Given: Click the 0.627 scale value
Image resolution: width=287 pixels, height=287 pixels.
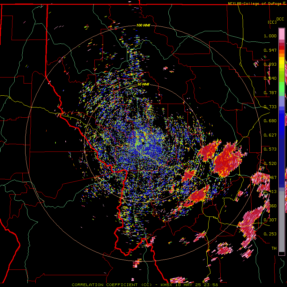Looking at the screenshot, I should click(270, 135).
